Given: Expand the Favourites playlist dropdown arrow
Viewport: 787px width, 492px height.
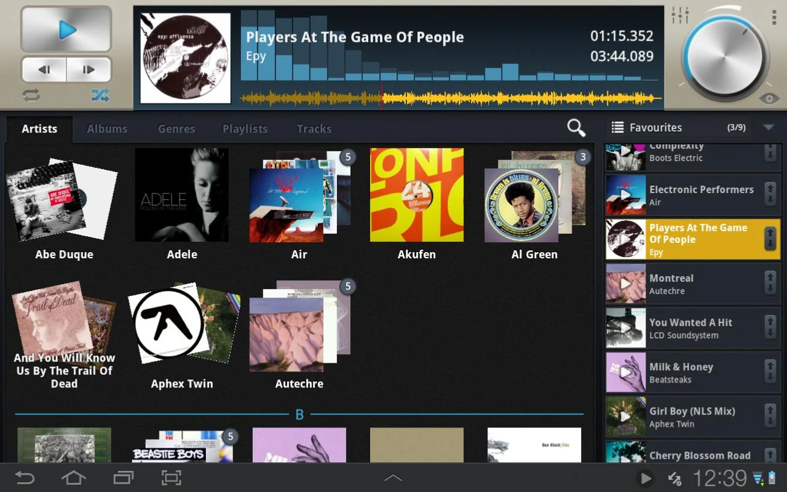Looking at the screenshot, I should click(x=769, y=127).
